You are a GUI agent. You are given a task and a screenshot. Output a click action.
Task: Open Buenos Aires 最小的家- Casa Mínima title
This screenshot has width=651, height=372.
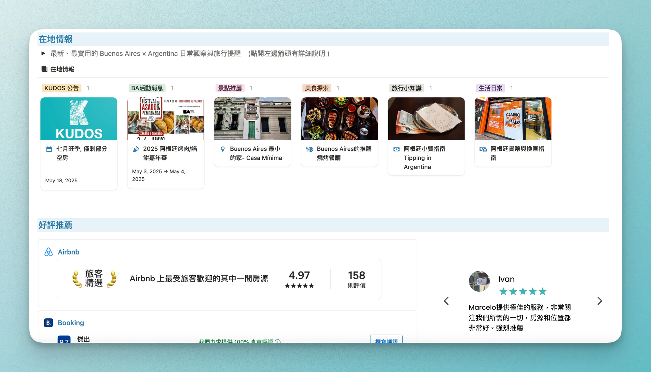click(256, 153)
